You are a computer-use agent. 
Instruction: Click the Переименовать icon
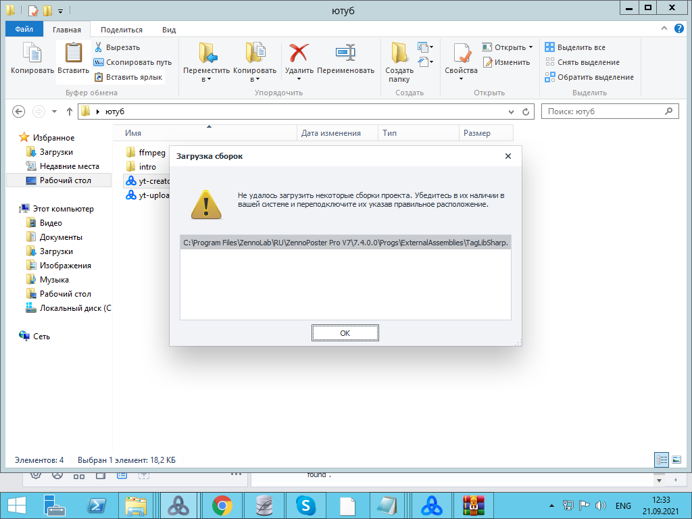(x=345, y=53)
